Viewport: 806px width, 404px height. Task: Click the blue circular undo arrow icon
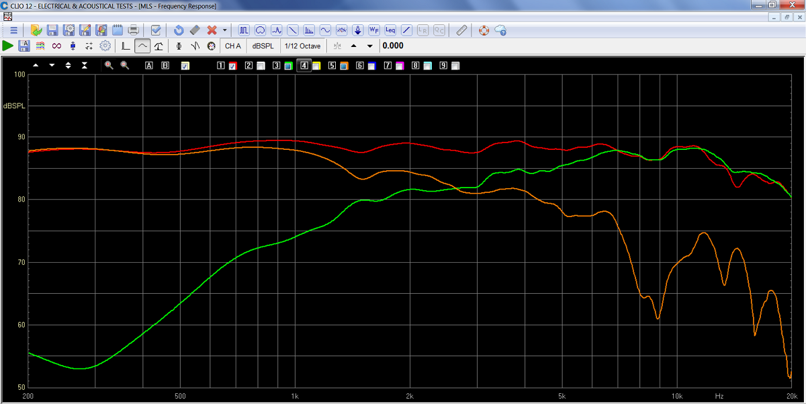[x=179, y=30]
